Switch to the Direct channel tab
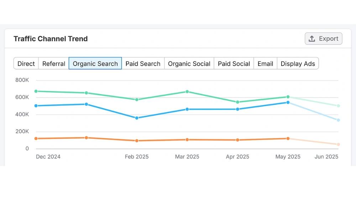Image resolution: width=356 pixels, height=213 pixels. (26, 64)
